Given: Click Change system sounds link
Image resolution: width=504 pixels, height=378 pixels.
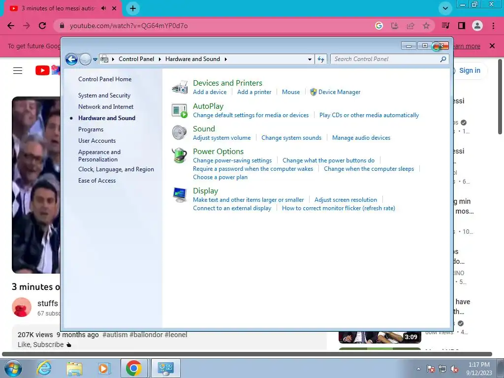Looking at the screenshot, I should (291, 138).
